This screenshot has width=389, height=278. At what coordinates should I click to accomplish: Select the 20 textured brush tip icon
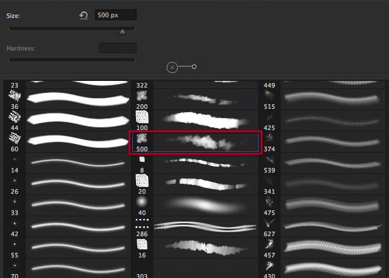(142, 180)
